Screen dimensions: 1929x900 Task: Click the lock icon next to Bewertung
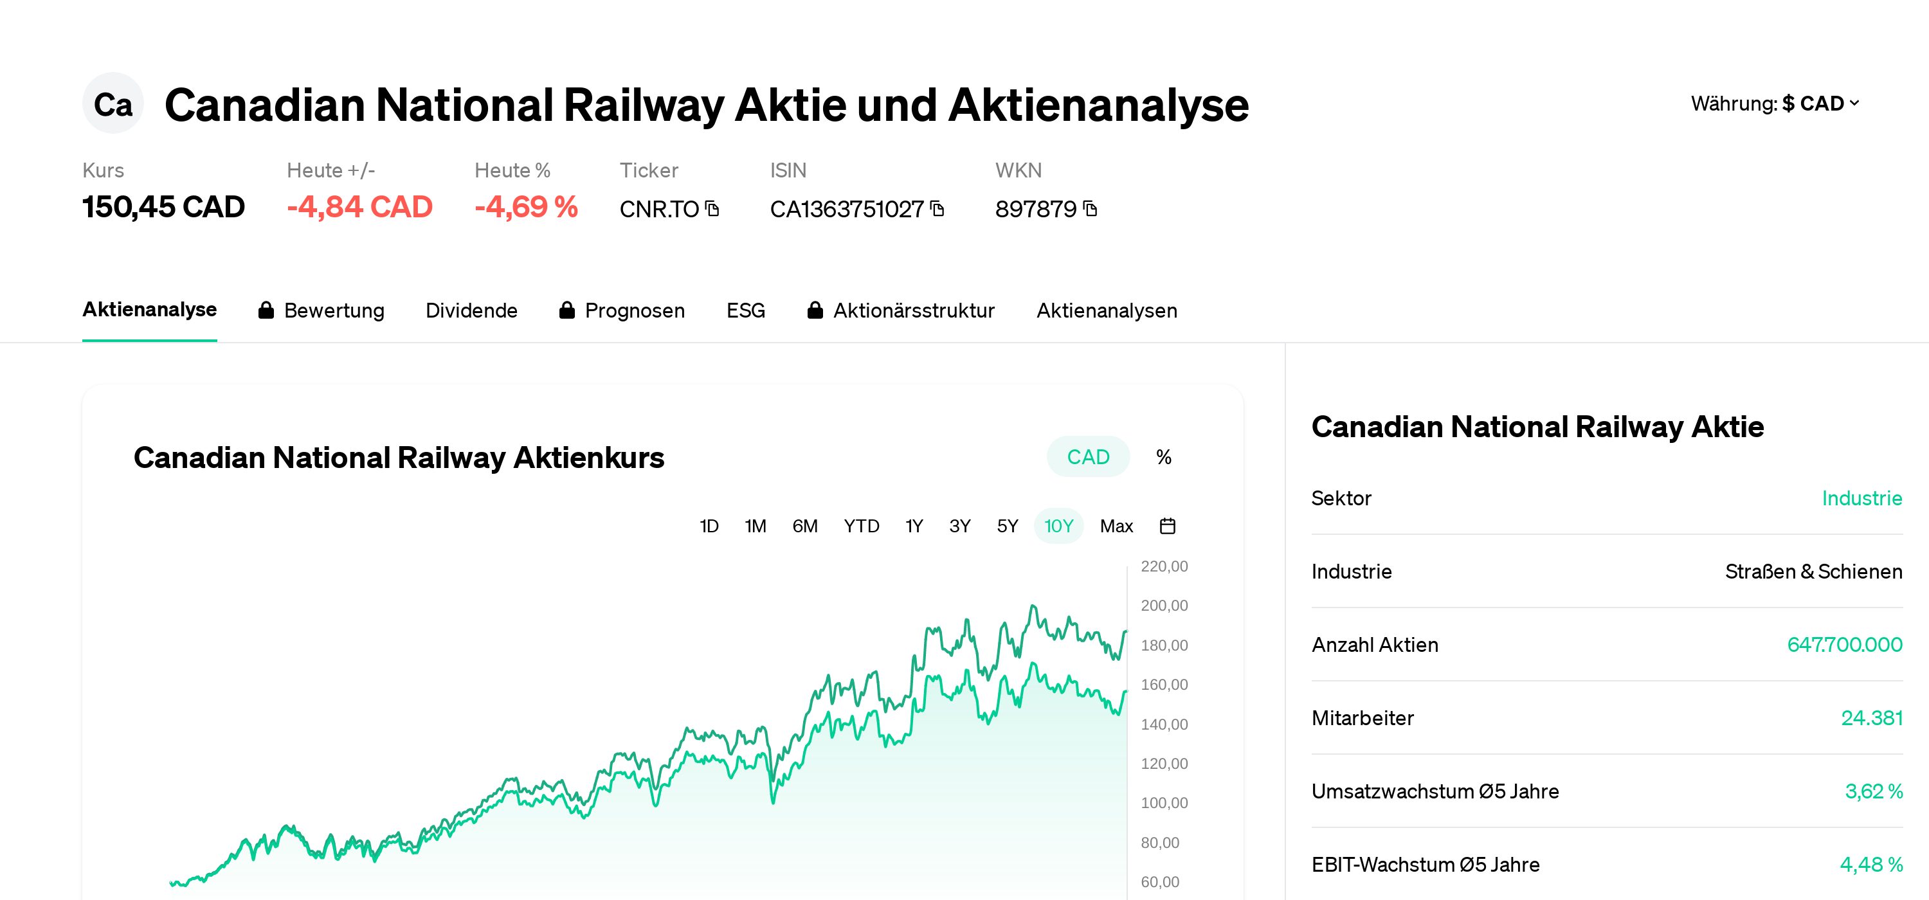click(266, 310)
